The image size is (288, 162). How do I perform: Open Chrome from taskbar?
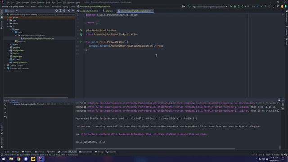pyautogui.click(x=18, y=159)
